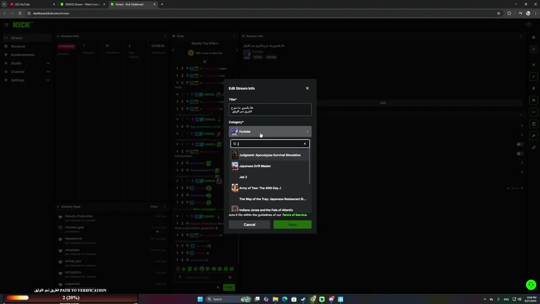Open Session Info panel options menu

(165, 36)
